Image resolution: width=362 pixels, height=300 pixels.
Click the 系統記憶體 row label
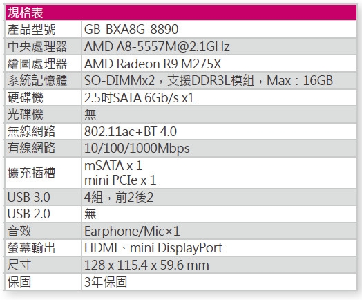[x=37, y=81]
